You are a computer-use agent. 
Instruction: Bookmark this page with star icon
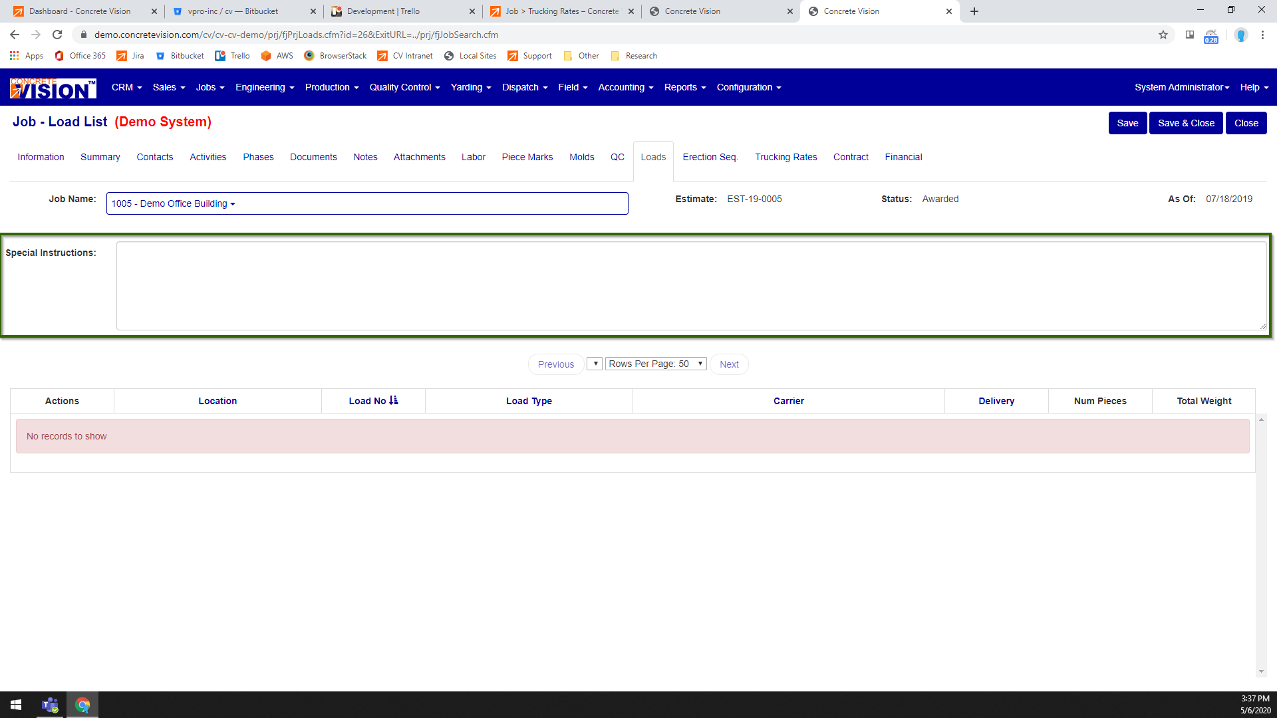point(1163,35)
